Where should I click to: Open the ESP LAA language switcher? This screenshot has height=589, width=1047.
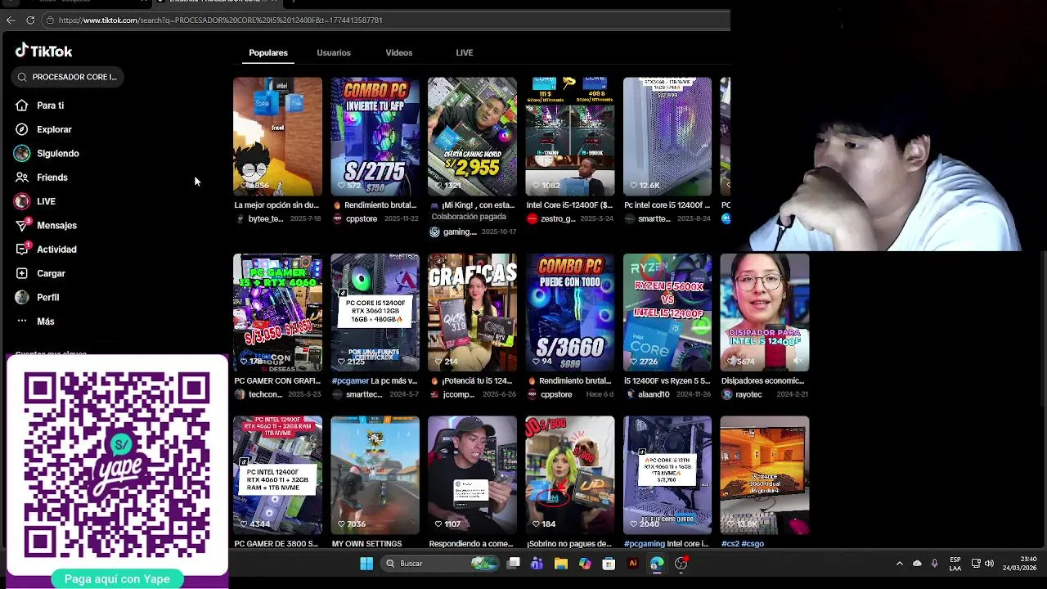955,564
